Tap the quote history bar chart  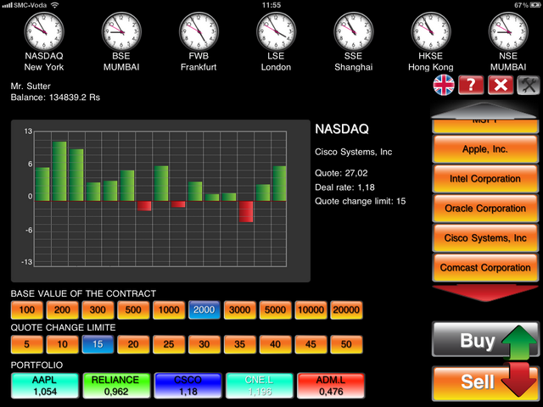[x=160, y=199]
